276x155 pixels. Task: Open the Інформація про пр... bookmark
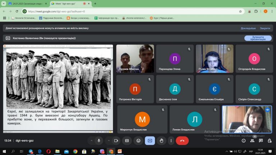click(107, 18)
